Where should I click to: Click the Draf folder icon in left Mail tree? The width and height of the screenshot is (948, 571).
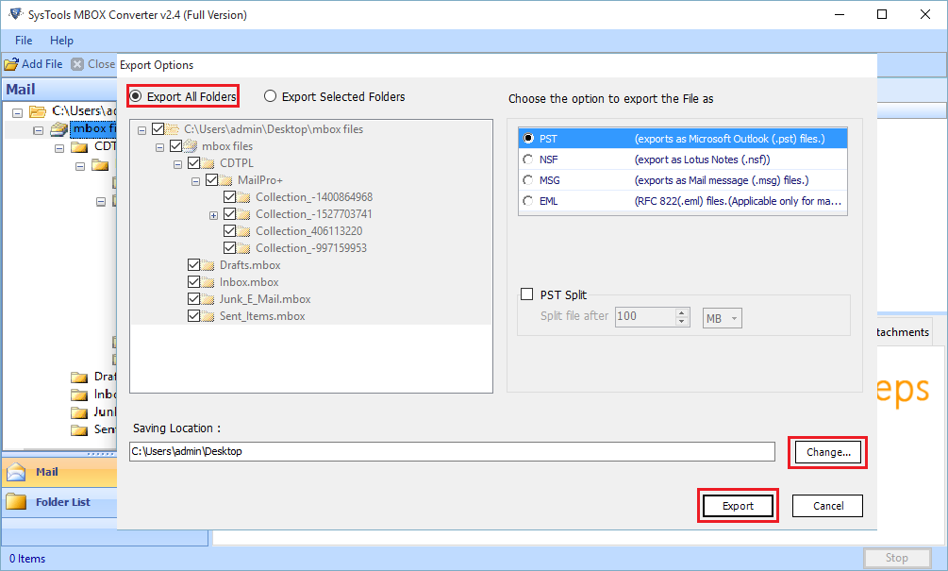(x=79, y=378)
